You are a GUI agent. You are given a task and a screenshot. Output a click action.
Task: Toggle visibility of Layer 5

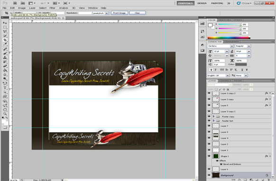(209, 105)
